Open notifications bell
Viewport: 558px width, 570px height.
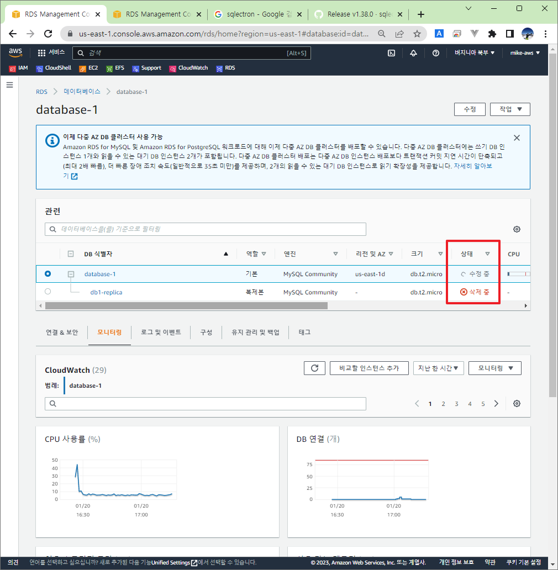[x=414, y=53]
